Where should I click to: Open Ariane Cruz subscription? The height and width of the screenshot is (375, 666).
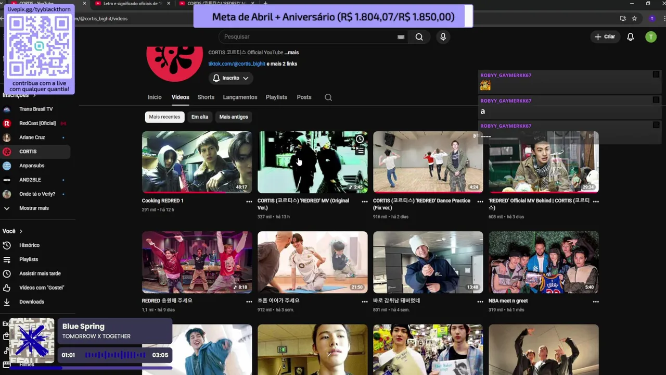32,137
